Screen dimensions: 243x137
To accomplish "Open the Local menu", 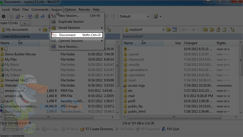I will click(x=5, y=10).
